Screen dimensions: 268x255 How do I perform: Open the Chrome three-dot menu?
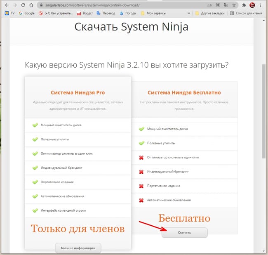[x=261, y=5]
